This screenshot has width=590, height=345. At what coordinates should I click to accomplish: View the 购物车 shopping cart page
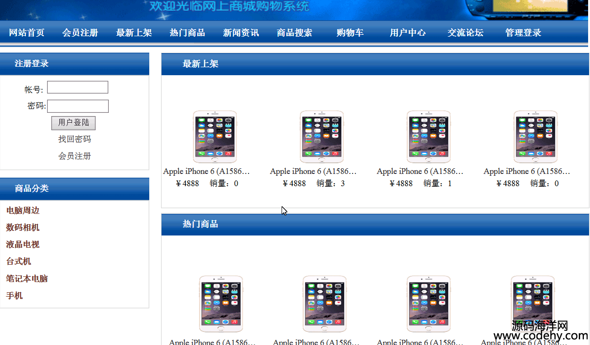click(x=350, y=32)
